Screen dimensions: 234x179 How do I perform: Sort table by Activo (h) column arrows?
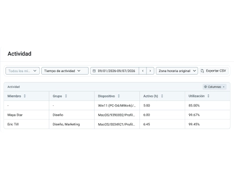click(162, 96)
